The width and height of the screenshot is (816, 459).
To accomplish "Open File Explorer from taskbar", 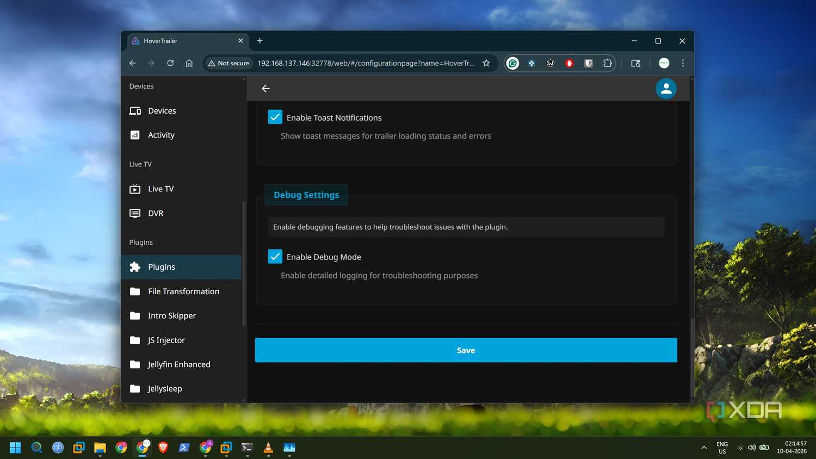I will (x=100, y=448).
